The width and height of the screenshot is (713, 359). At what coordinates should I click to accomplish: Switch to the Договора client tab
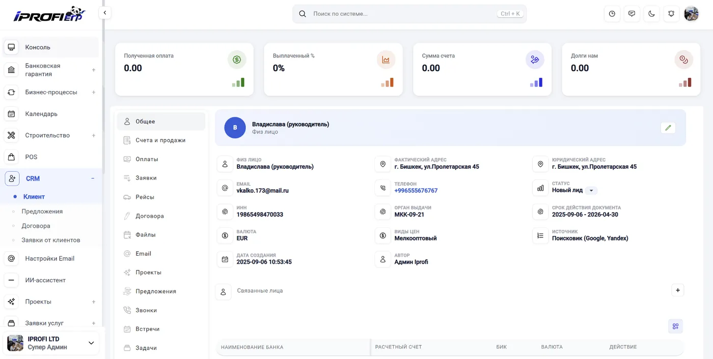tap(161, 216)
